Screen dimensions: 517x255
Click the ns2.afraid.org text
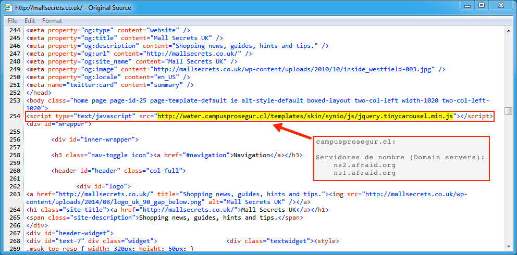(365, 165)
